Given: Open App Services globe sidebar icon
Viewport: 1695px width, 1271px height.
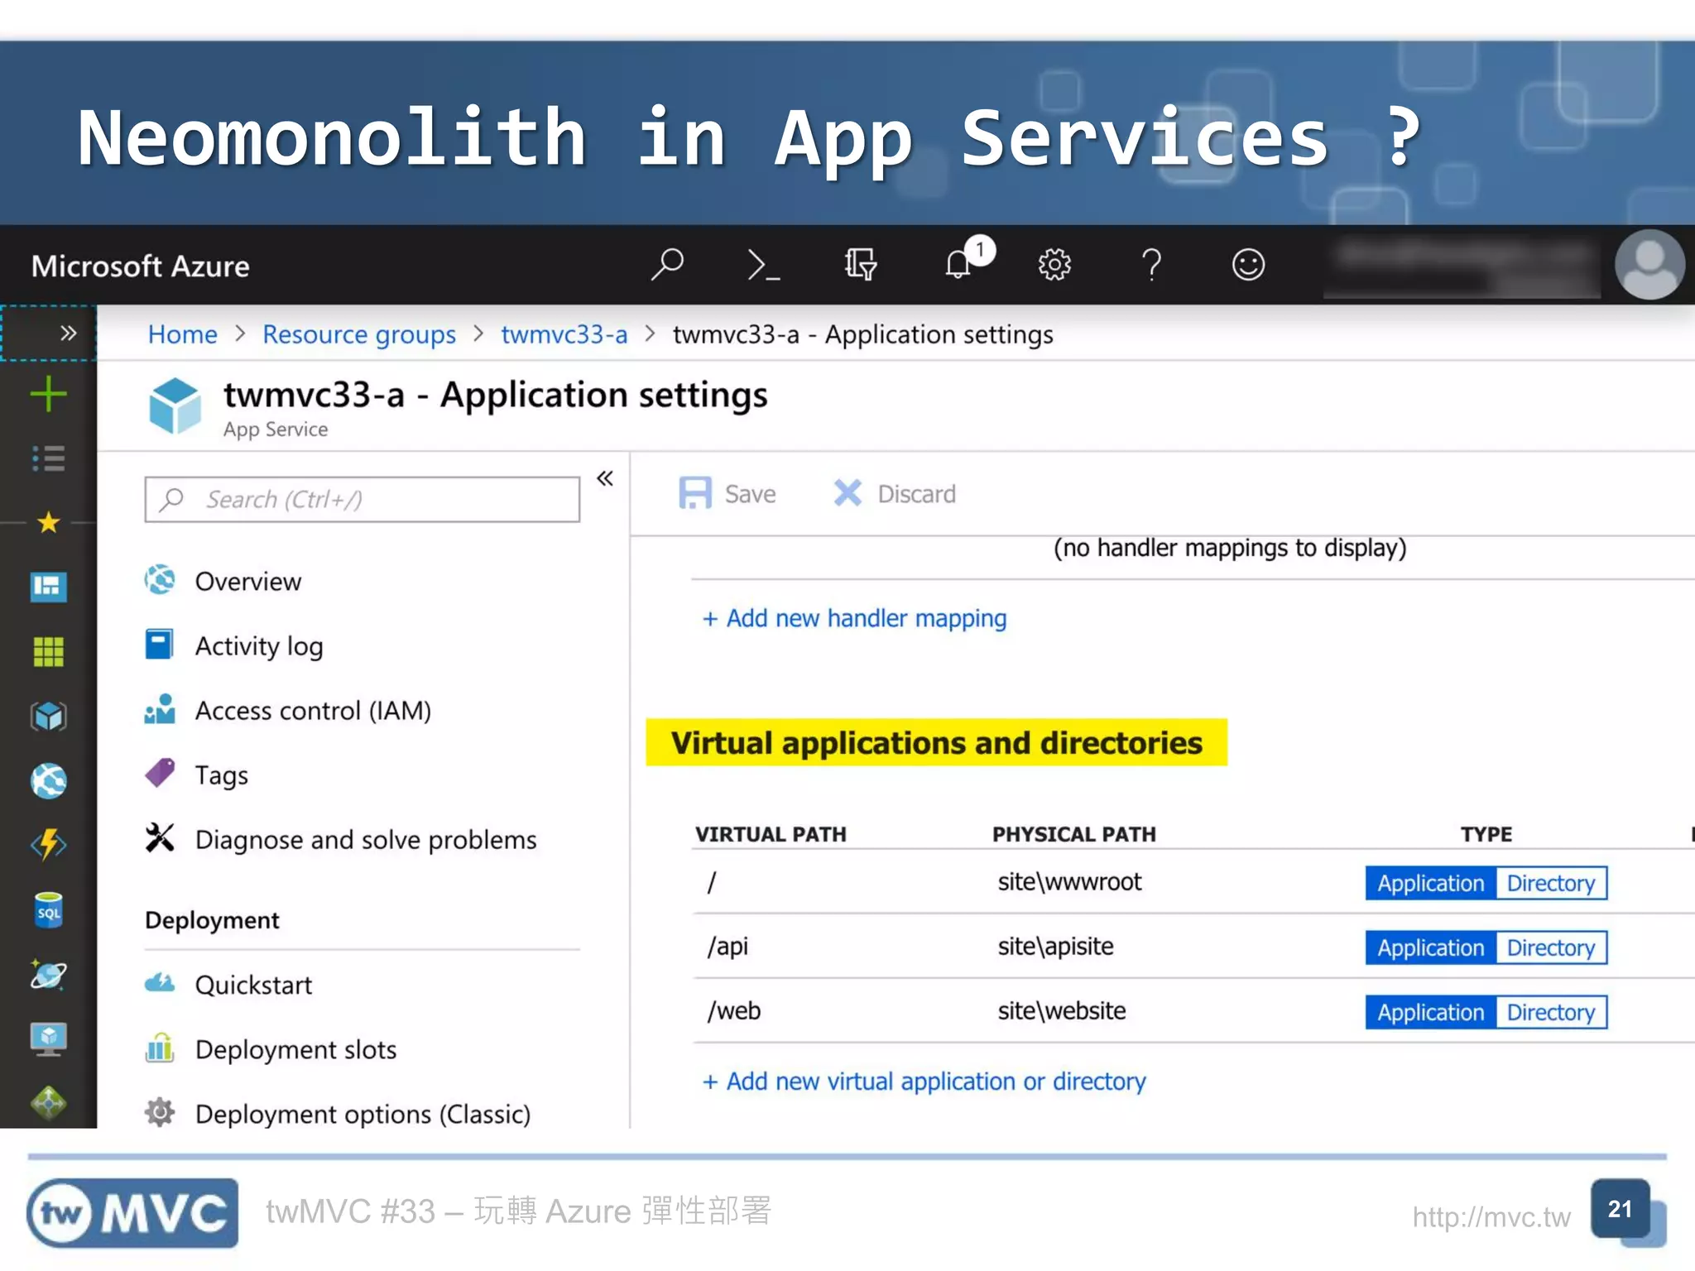Looking at the screenshot, I should pyautogui.click(x=48, y=780).
